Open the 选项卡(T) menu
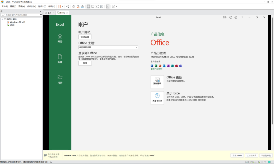Screen dimensions: 274x164 pyautogui.click(x=42, y=6)
